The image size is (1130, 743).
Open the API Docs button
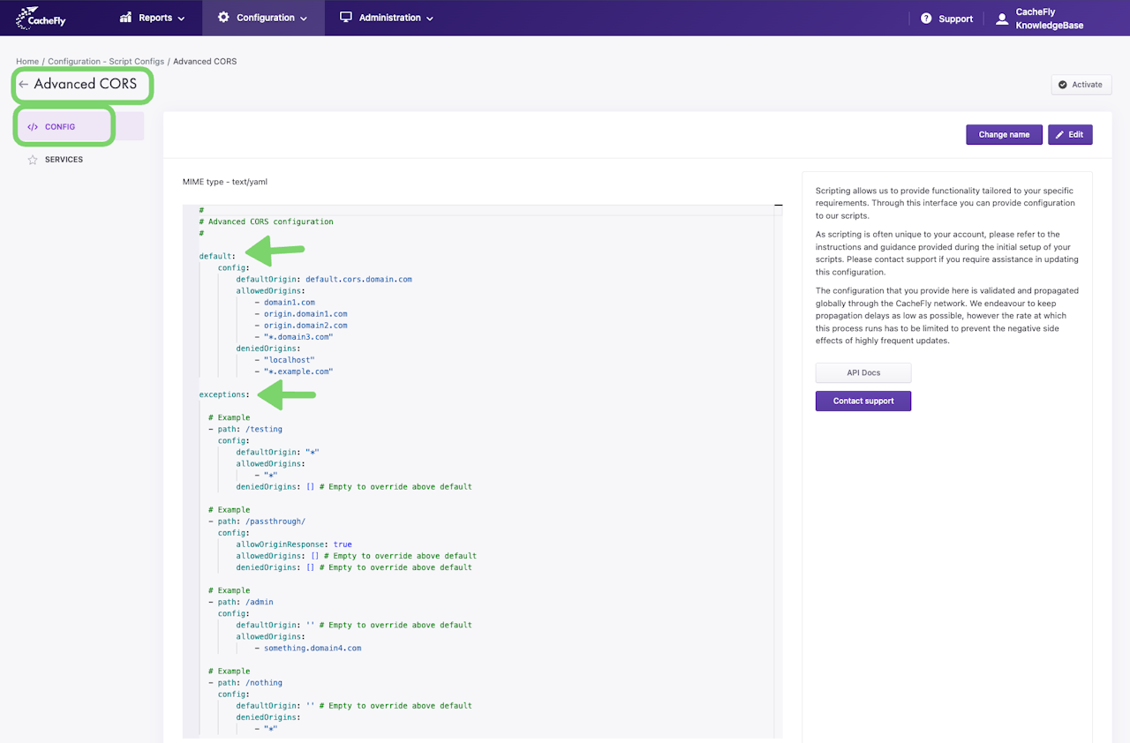pyautogui.click(x=863, y=372)
